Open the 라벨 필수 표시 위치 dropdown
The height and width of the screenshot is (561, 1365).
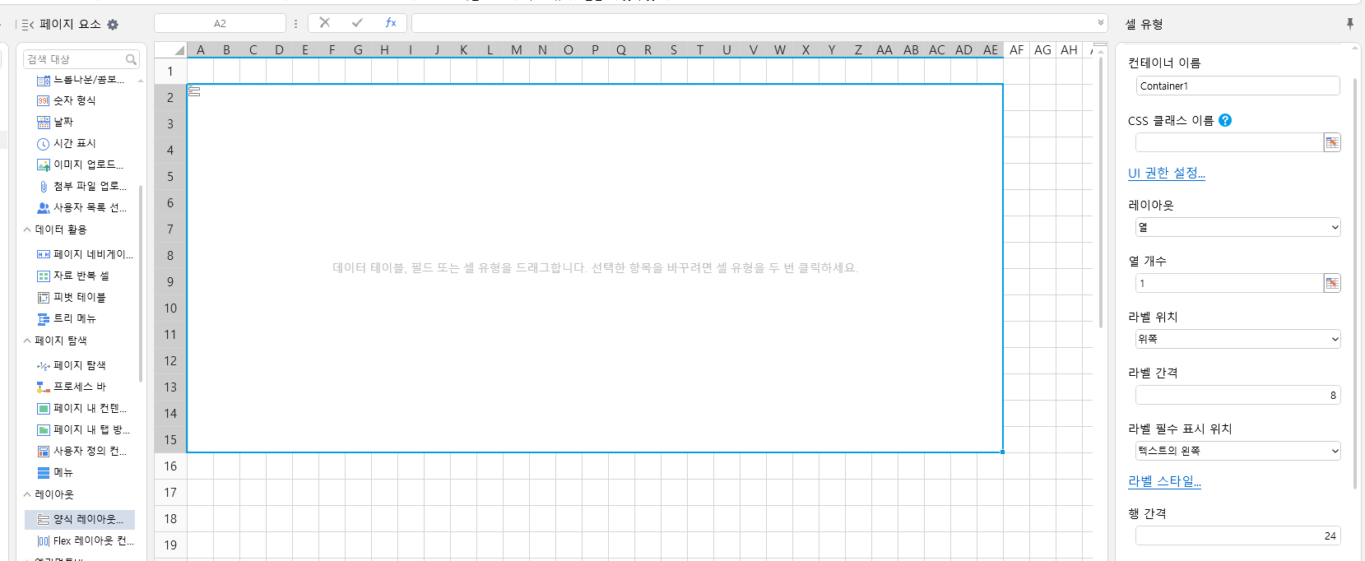(1238, 451)
